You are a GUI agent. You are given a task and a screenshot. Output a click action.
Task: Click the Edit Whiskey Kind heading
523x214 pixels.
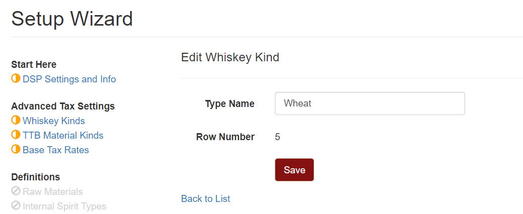point(230,58)
